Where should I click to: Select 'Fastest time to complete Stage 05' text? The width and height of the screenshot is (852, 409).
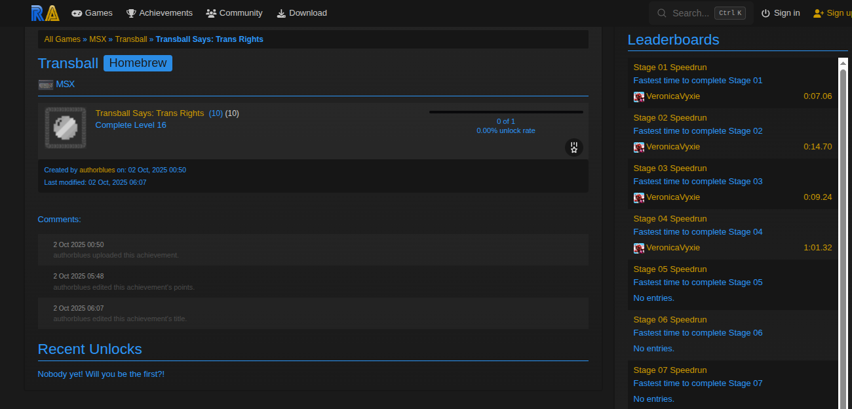click(698, 282)
